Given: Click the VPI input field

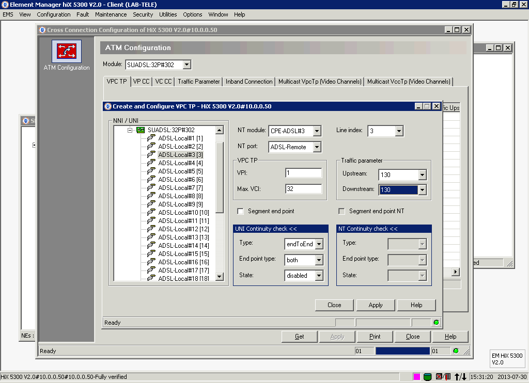Looking at the screenshot, I should coord(303,173).
